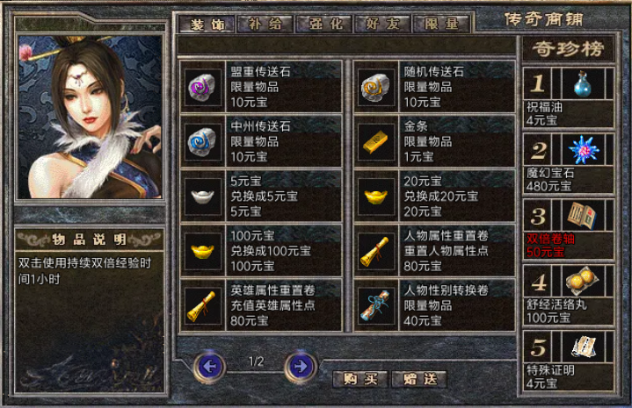This screenshot has height=408, width=632.
Task: Click the 赠送 gift button
Action: coord(419,379)
